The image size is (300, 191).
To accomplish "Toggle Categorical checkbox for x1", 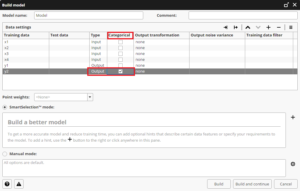I will (120, 42).
